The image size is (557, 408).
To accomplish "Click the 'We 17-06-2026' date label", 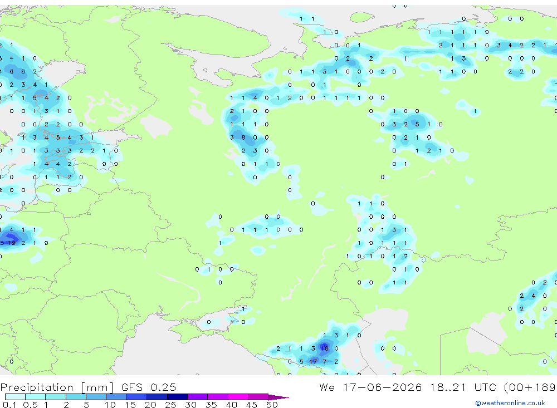I will (x=370, y=387).
